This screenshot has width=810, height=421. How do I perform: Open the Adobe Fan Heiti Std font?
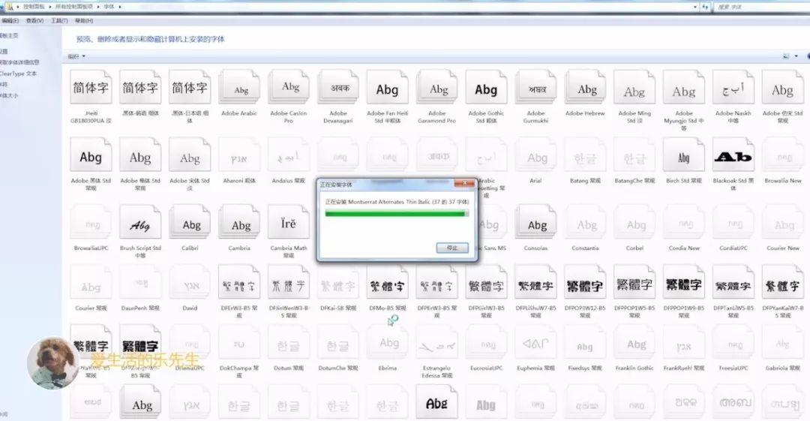tap(388, 89)
